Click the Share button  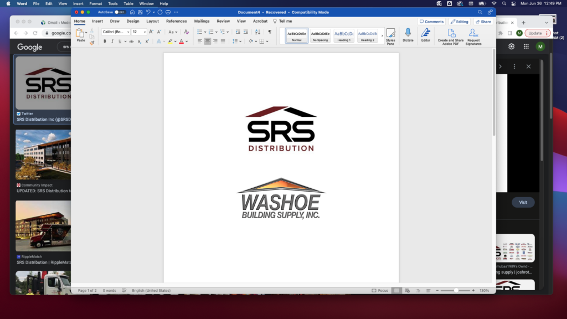[x=483, y=22]
